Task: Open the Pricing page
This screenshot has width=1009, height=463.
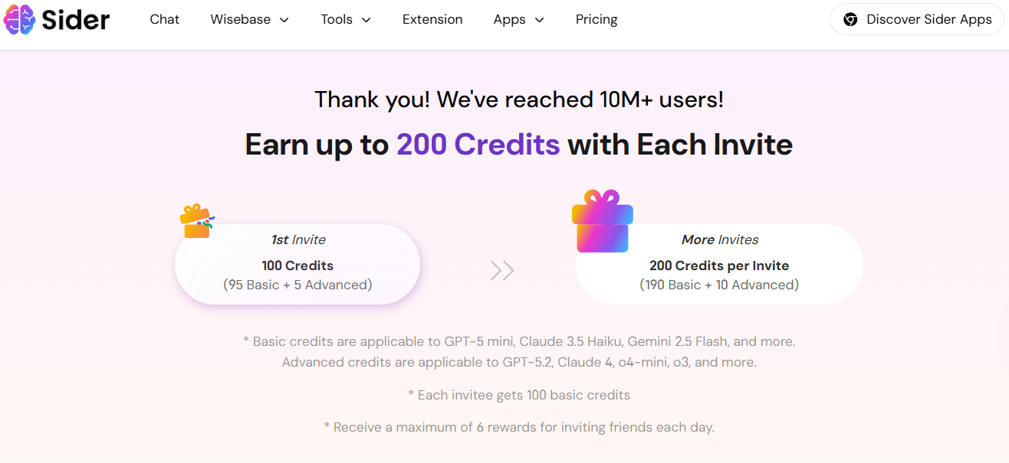Action: pos(597,20)
